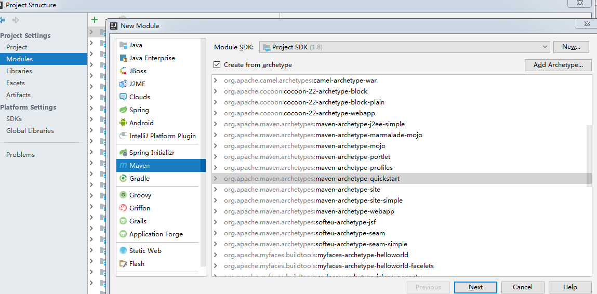Click the Griffon icon
The image size is (597, 294).
123,208
